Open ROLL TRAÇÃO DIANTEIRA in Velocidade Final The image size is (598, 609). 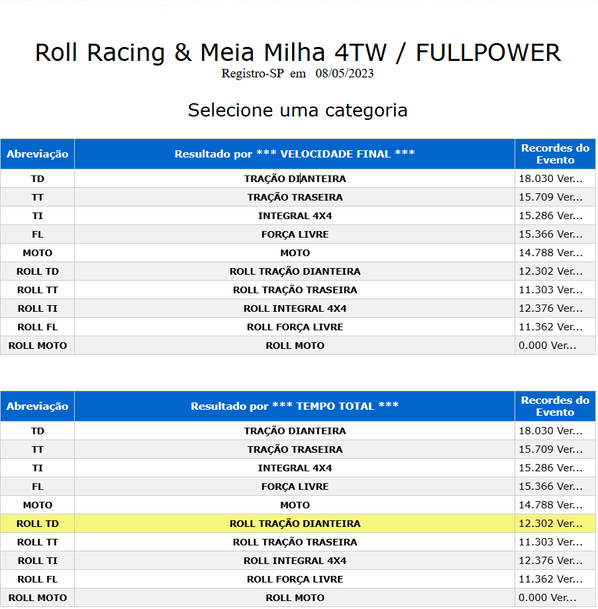click(295, 271)
